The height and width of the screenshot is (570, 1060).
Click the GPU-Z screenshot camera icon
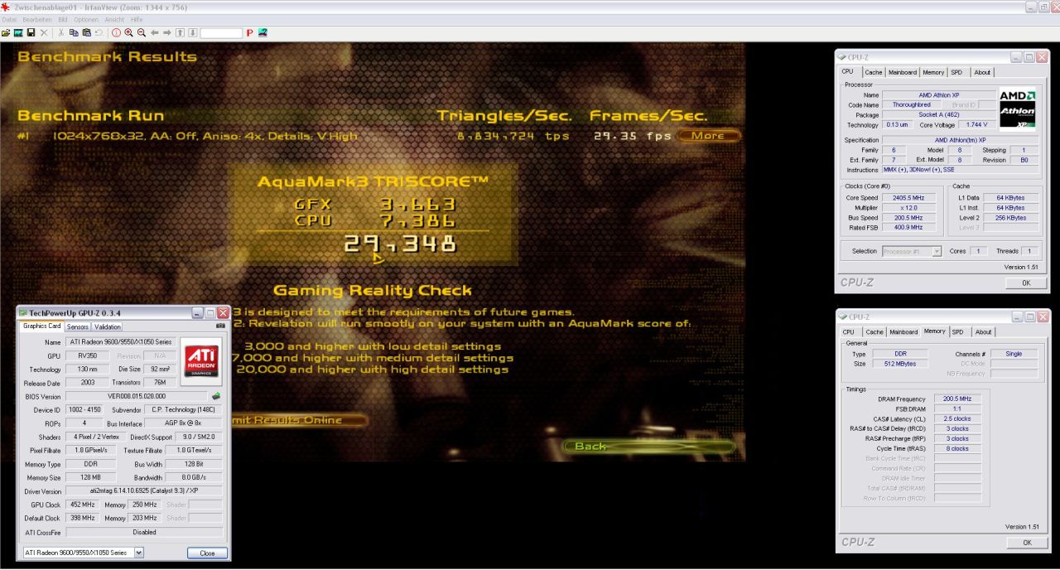(220, 326)
